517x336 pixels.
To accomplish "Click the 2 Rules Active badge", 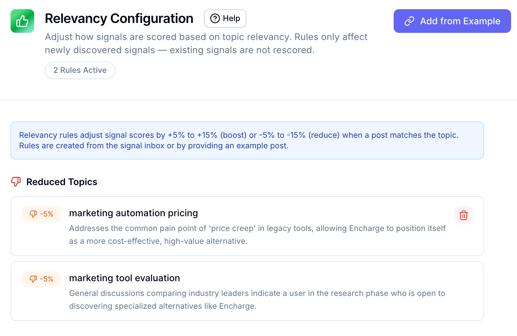I will tap(80, 70).
